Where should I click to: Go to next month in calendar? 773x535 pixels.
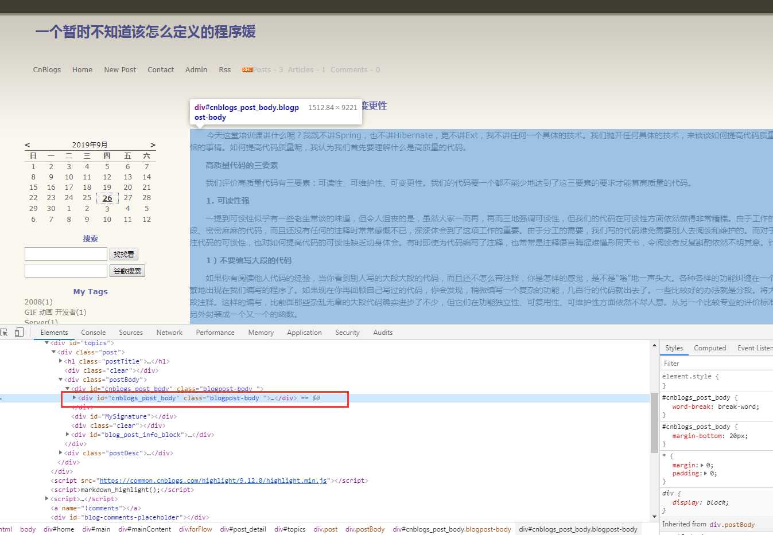(x=153, y=145)
